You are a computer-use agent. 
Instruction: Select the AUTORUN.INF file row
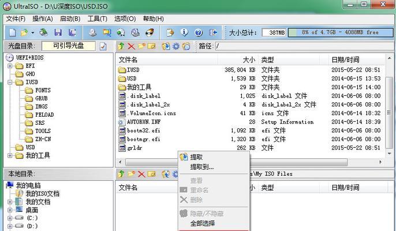(x=250, y=122)
